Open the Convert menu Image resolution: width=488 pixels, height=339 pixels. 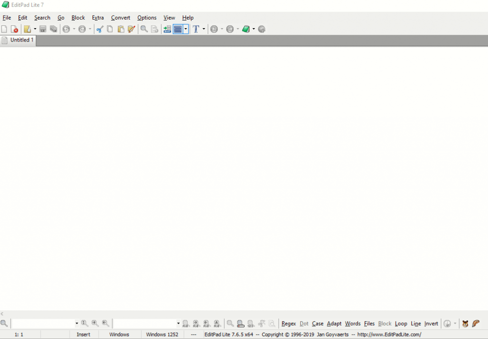(x=121, y=18)
